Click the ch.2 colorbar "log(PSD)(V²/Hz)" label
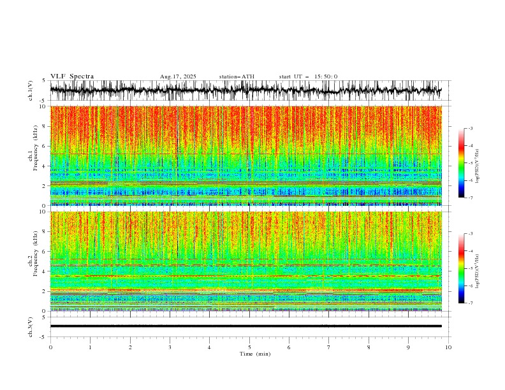This screenshot has height=390, width=505. click(x=477, y=272)
